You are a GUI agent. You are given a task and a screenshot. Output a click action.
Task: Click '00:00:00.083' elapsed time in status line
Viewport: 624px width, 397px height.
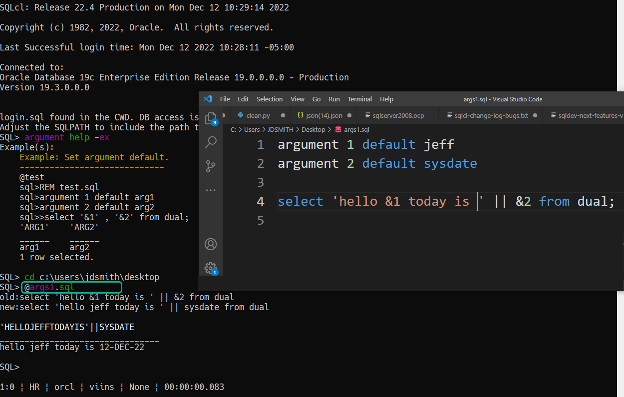(194, 387)
